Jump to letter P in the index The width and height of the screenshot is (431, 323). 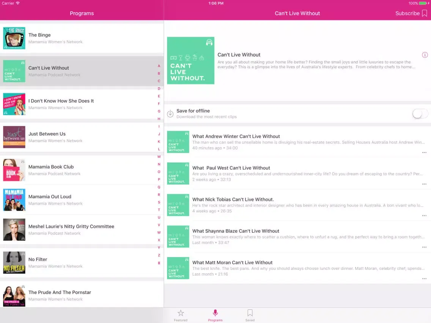(159, 179)
